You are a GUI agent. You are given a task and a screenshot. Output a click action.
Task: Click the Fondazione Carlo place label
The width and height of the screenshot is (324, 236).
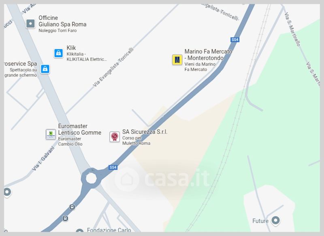click(109, 230)
